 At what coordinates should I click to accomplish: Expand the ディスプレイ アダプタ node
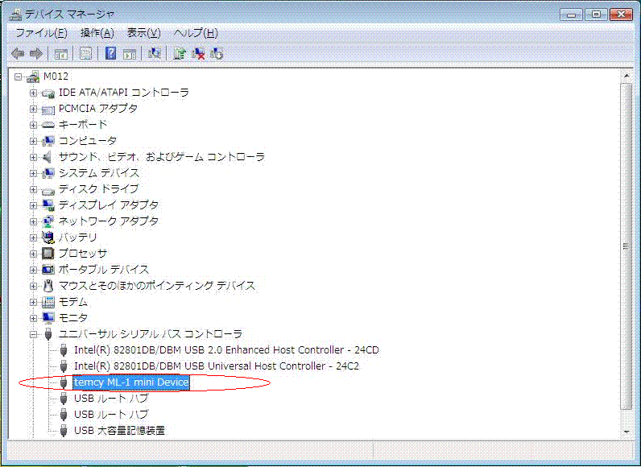[34, 205]
